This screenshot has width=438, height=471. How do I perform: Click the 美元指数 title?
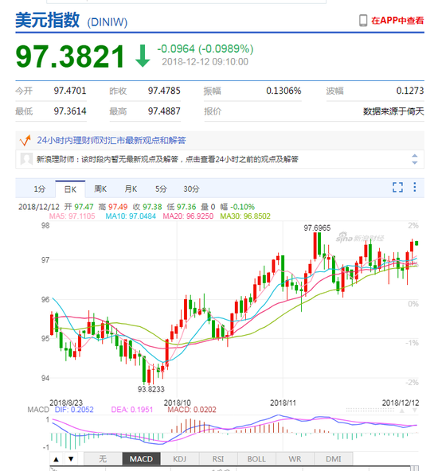point(48,20)
